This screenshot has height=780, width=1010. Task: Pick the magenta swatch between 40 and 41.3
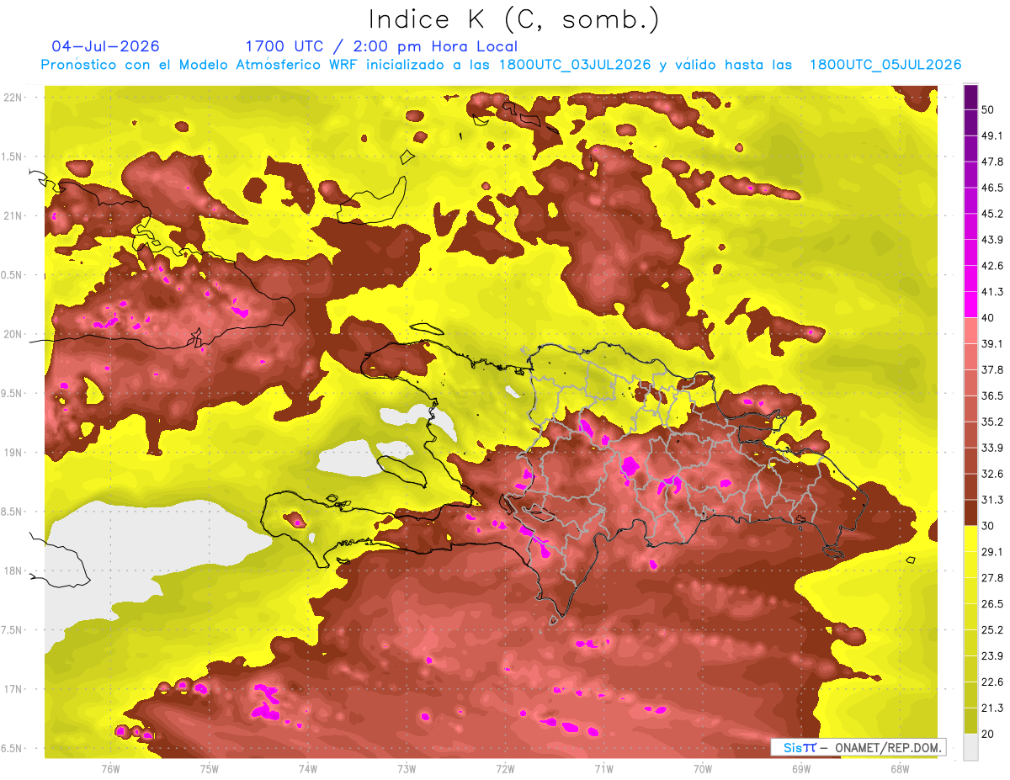coord(970,305)
